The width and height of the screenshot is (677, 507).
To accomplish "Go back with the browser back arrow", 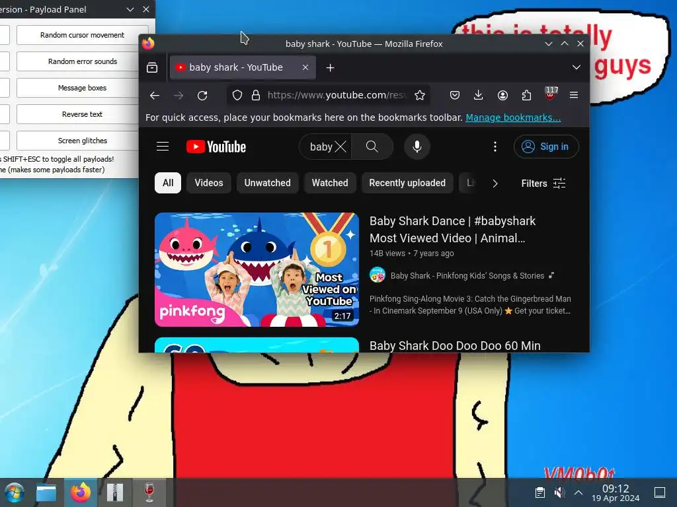I will click(x=155, y=95).
